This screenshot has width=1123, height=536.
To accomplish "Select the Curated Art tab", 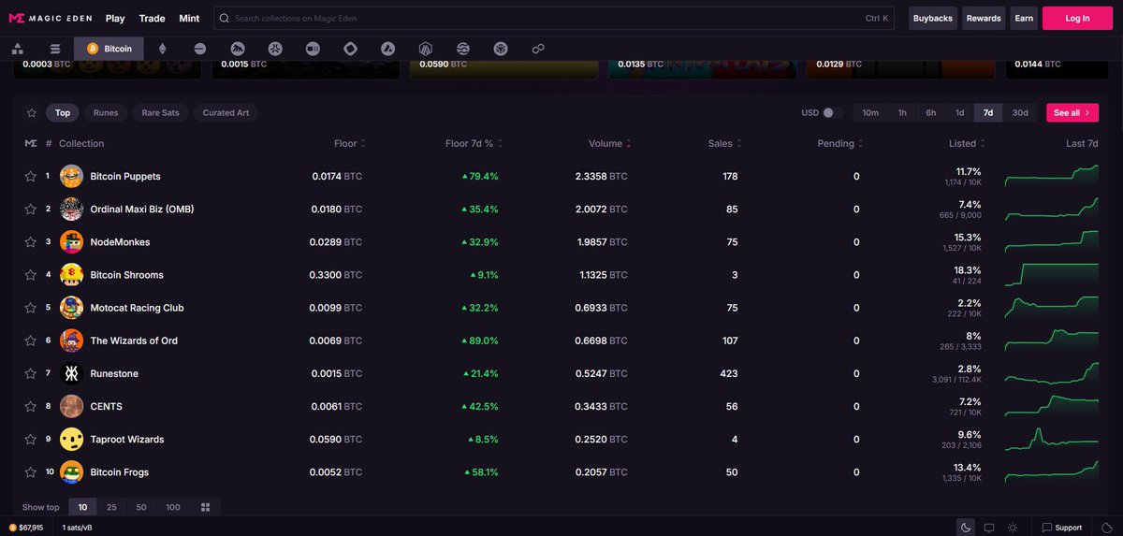I will [226, 112].
